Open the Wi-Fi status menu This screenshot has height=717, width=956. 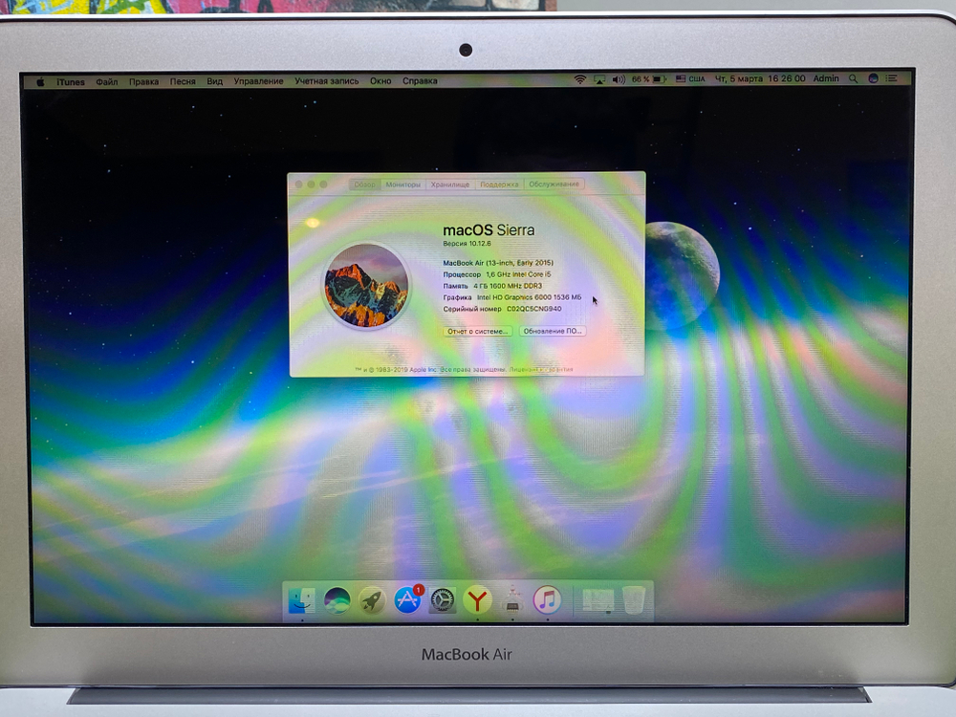click(578, 78)
